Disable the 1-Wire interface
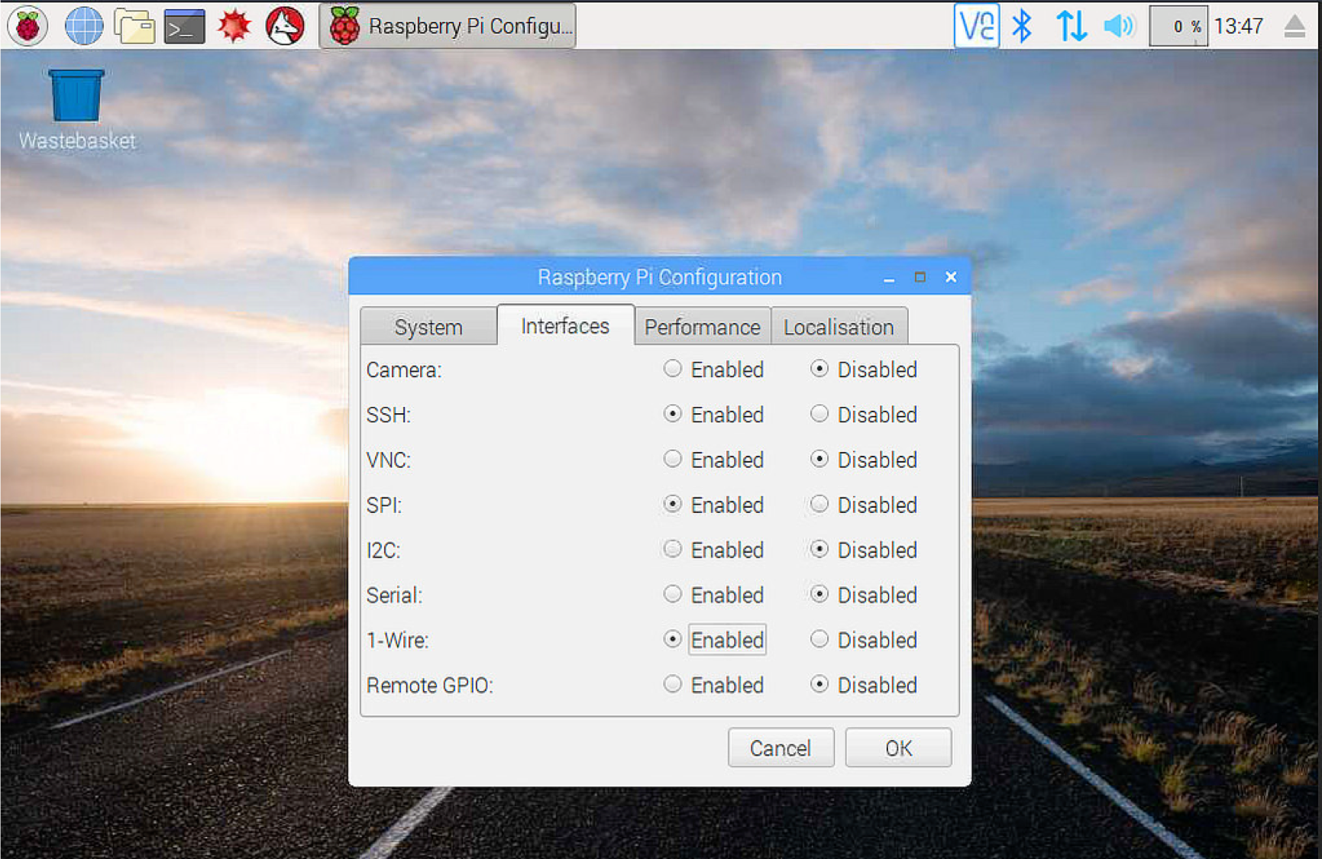 pos(819,640)
